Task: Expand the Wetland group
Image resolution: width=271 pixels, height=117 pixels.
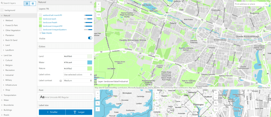Action: tap(4, 20)
